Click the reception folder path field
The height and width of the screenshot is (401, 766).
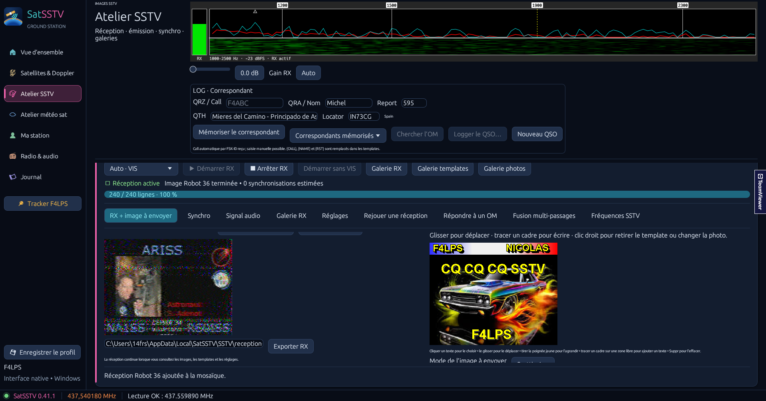(x=183, y=343)
